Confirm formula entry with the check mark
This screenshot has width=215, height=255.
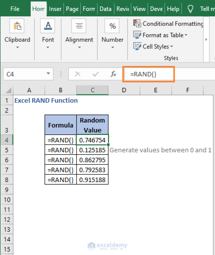95,74
